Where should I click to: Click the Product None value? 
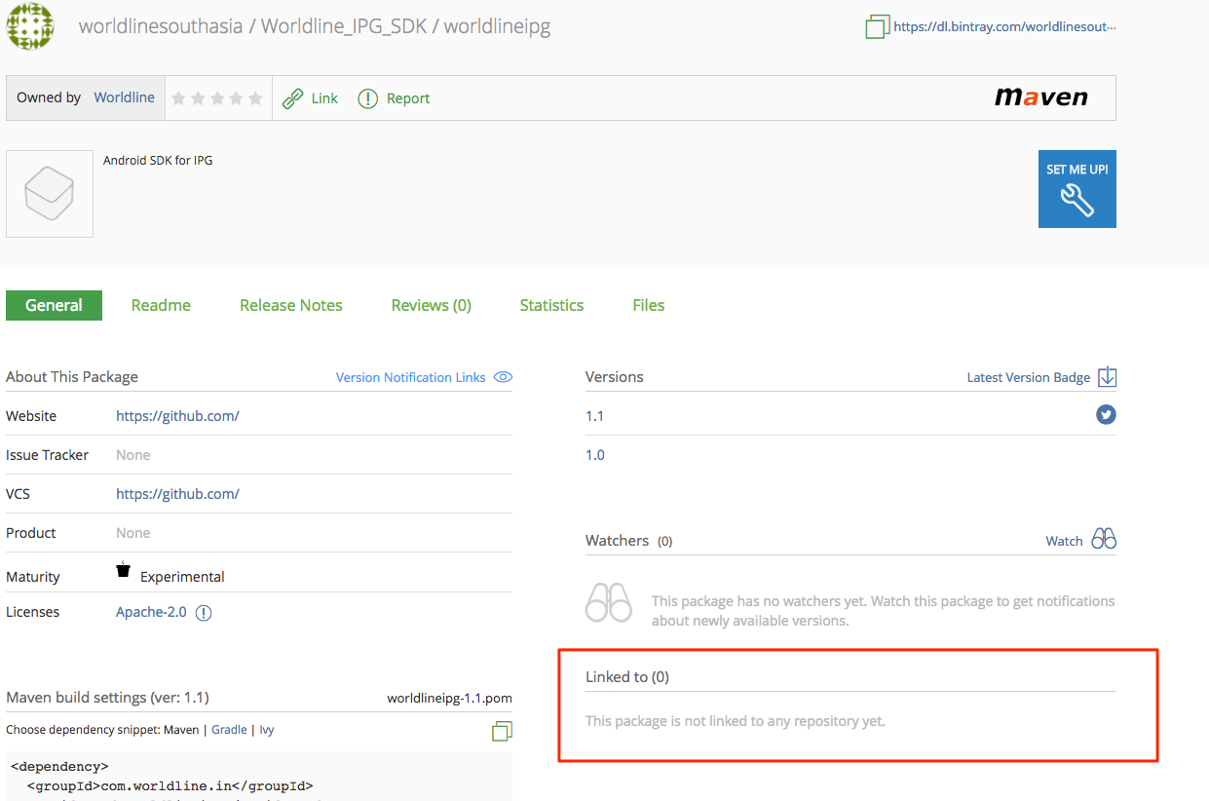click(133, 533)
